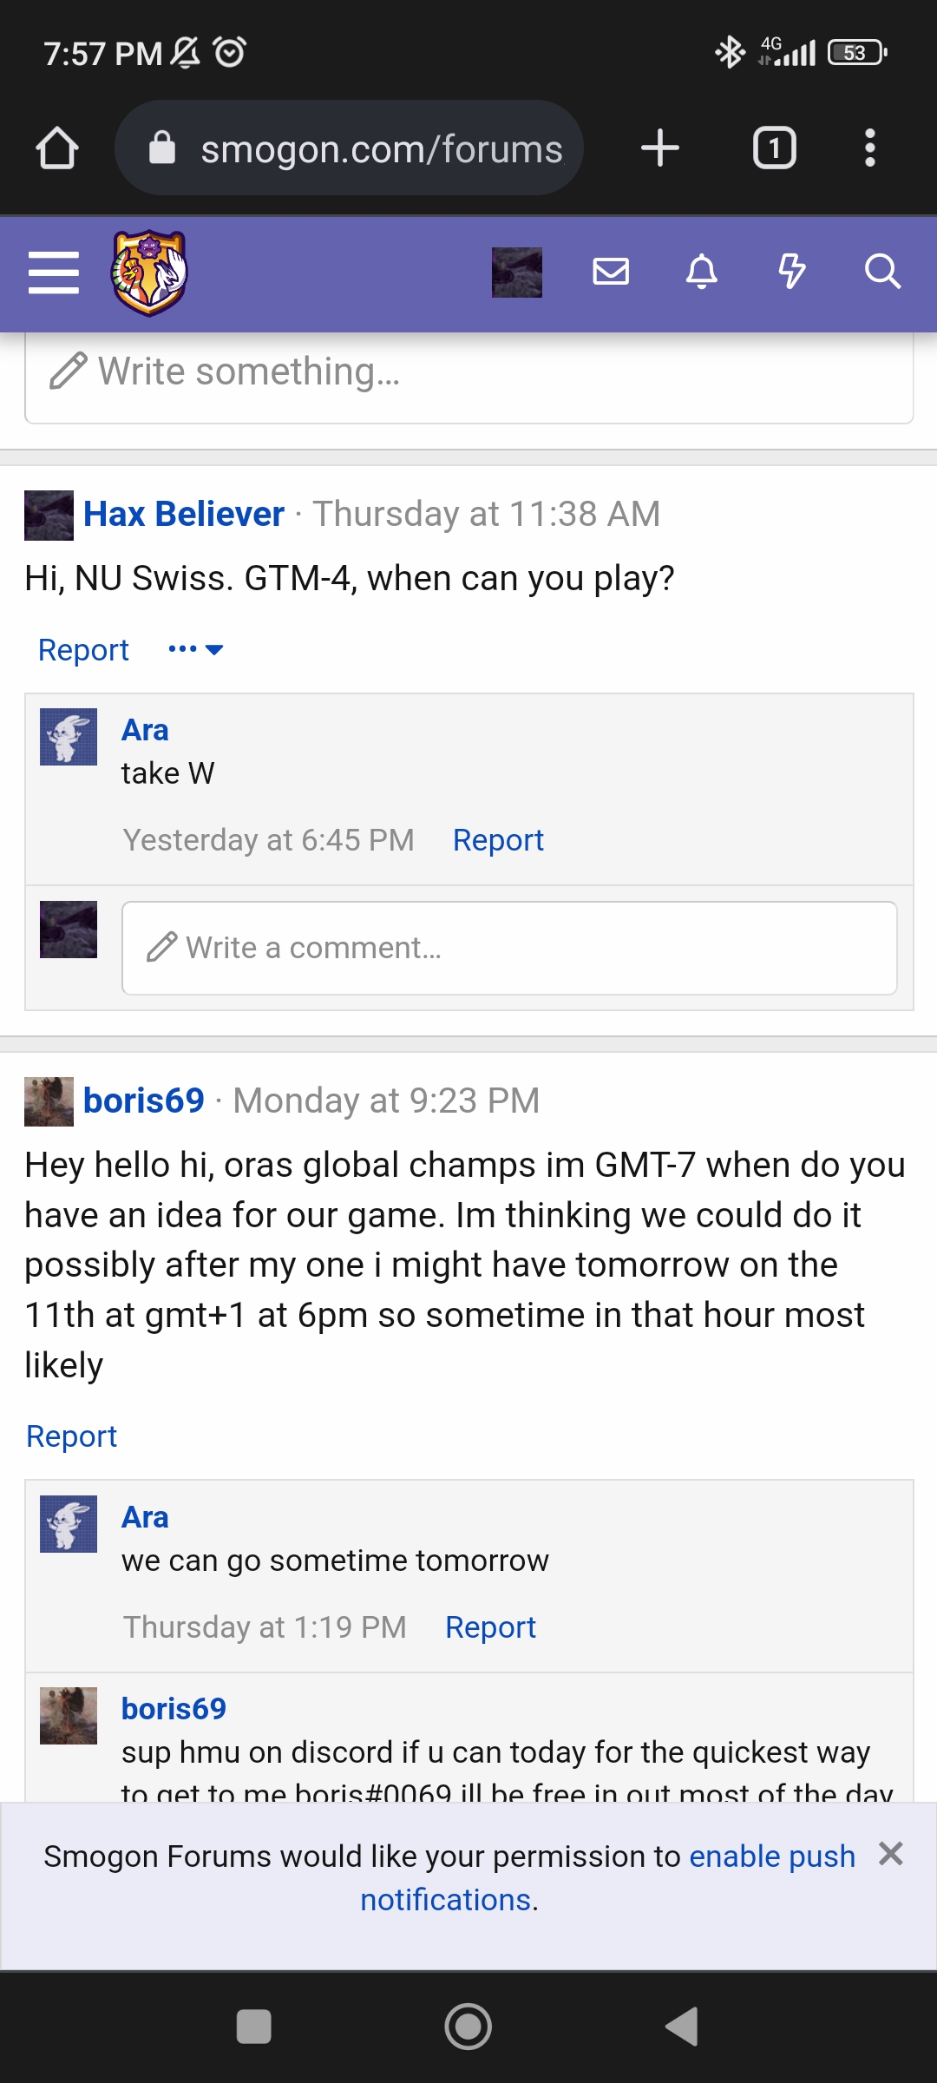Tap the browser home icon

(x=57, y=148)
